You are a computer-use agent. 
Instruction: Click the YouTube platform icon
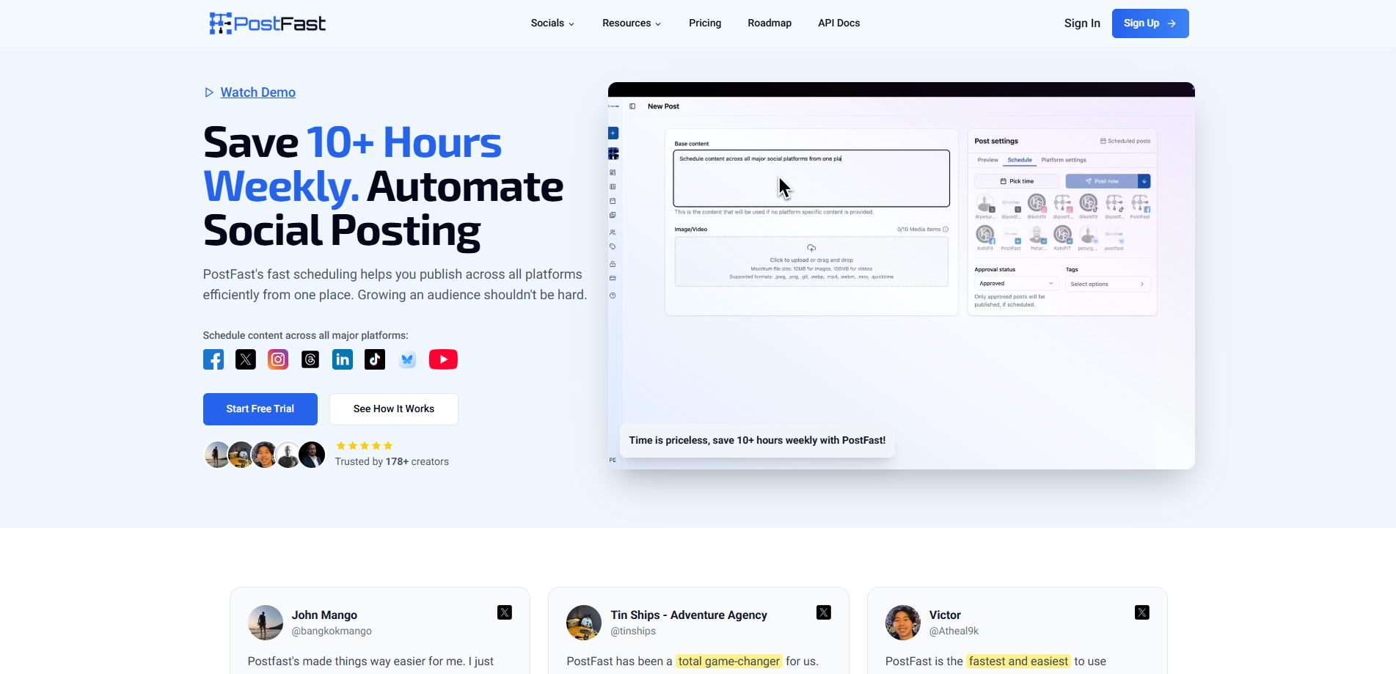[443, 359]
